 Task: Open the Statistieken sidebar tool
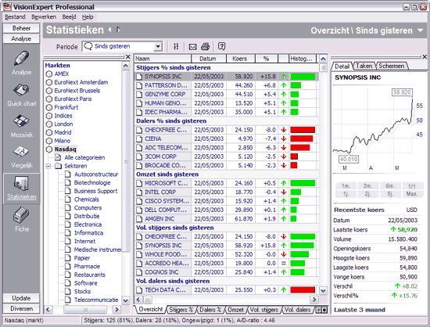click(x=21, y=189)
